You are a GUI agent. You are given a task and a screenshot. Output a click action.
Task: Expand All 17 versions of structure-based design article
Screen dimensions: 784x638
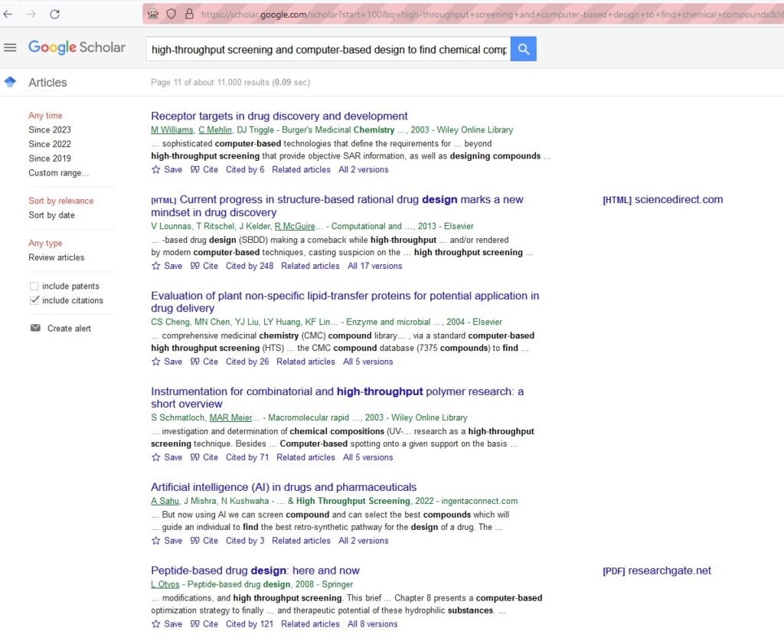click(x=374, y=266)
